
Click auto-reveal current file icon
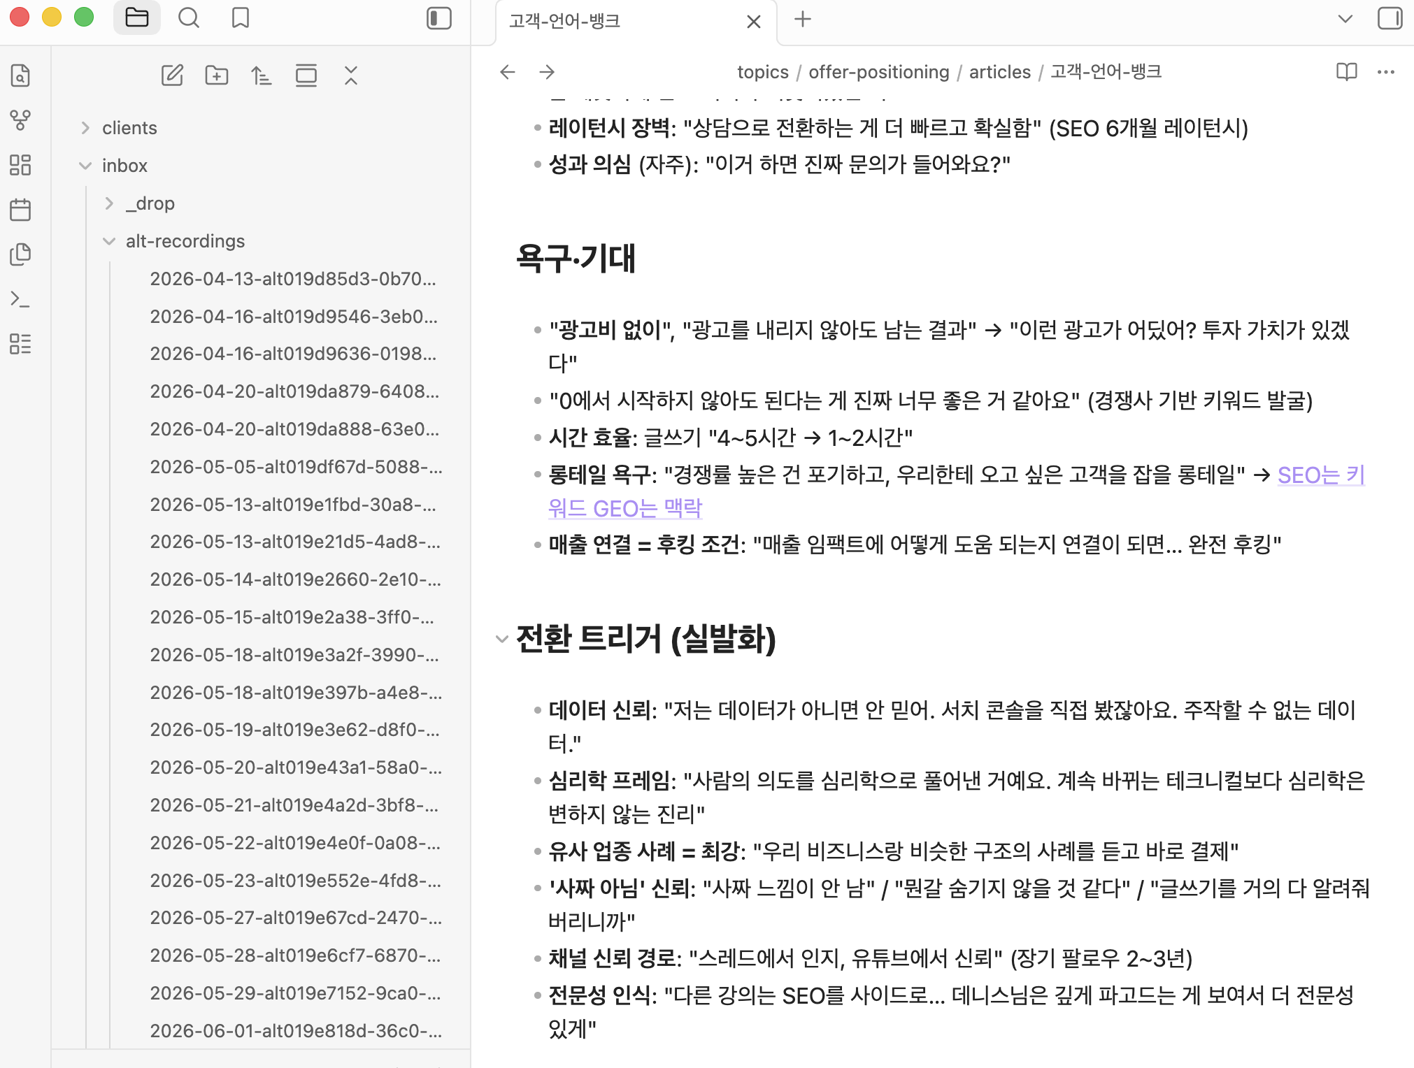click(306, 75)
